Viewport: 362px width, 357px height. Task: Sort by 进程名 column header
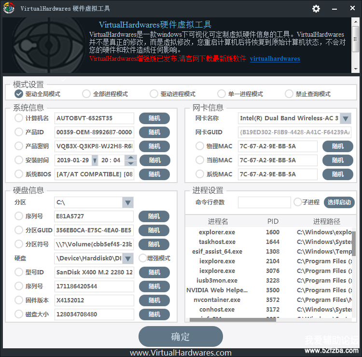(218, 221)
